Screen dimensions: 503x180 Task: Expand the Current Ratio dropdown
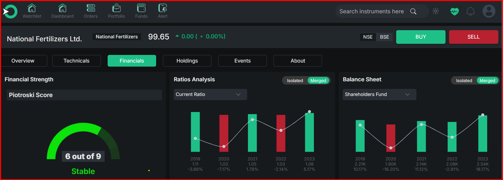point(210,94)
